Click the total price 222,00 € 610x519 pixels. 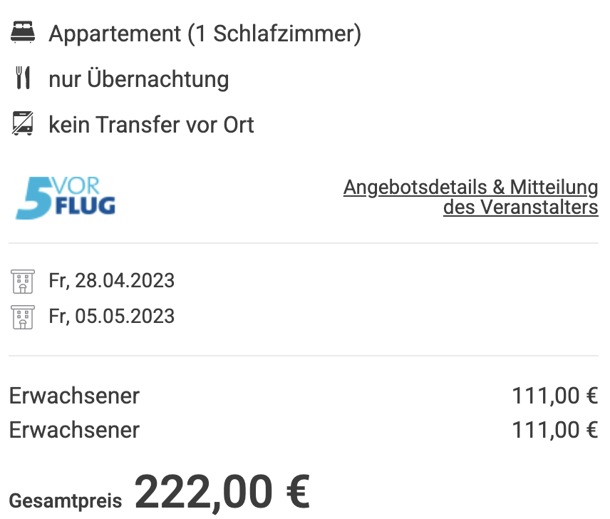(x=222, y=491)
